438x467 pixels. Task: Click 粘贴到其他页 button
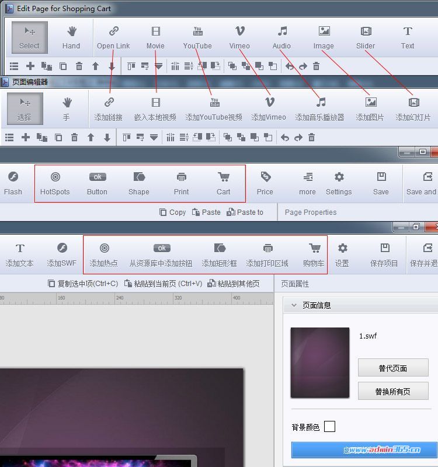click(234, 284)
